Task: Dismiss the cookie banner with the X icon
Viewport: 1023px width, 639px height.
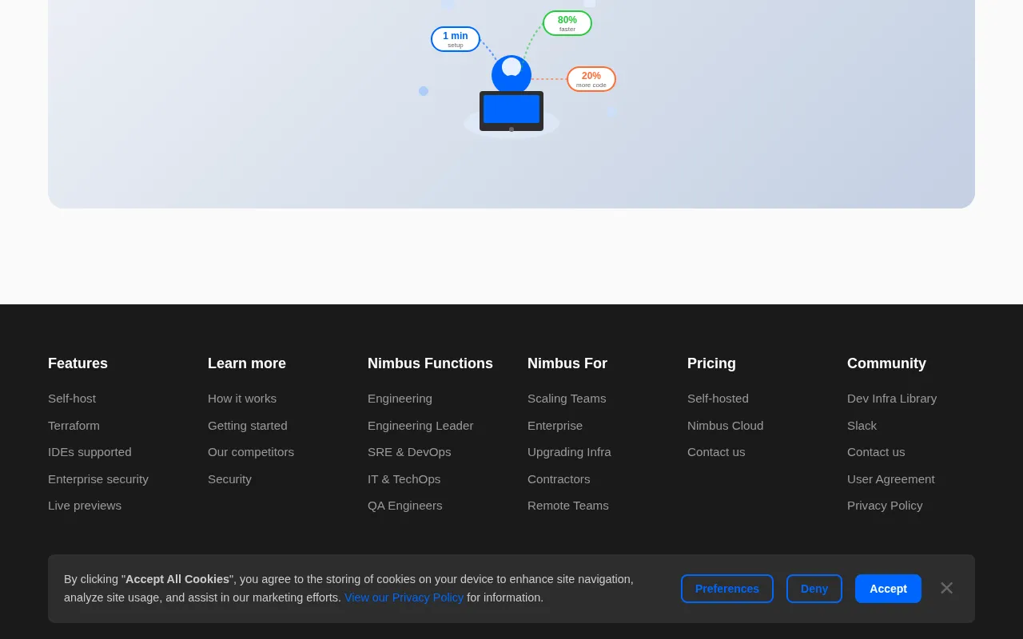Action: point(946,588)
